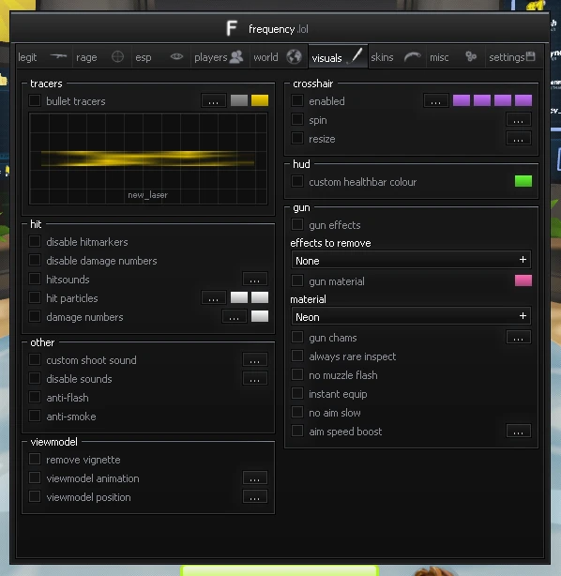Click the gears icon on misc tab
The image size is (561, 576).
pyautogui.click(x=471, y=56)
